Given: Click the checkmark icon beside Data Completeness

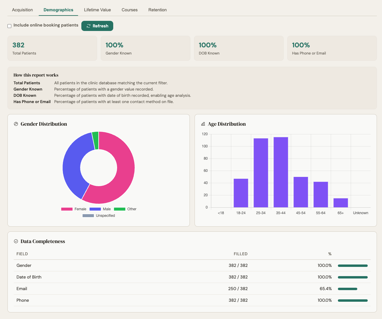Looking at the screenshot, I should 16,241.
